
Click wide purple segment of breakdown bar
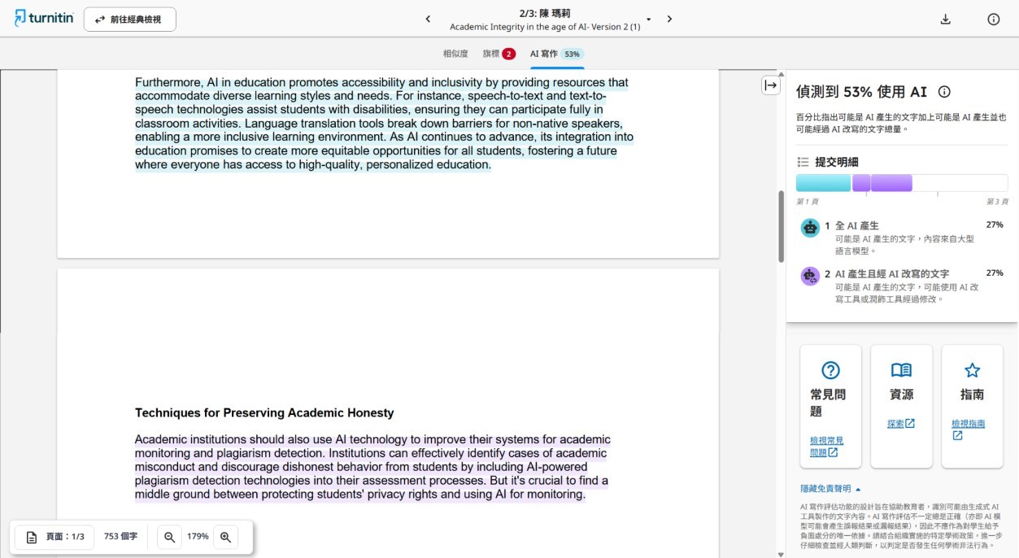click(891, 183)
